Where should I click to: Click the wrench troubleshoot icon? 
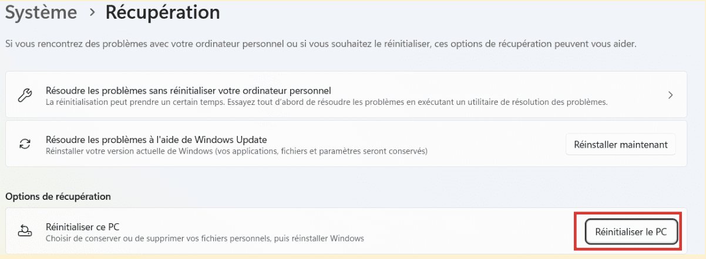pyautogui.click(x=25, y=96)
